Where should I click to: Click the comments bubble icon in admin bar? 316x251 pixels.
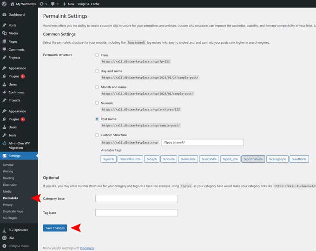(53, 4)
